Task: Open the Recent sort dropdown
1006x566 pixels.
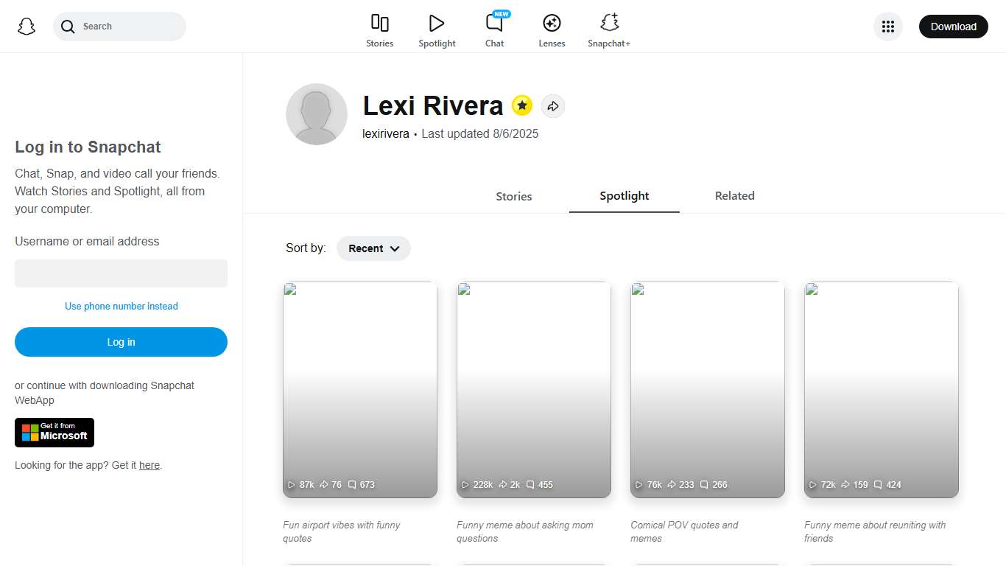Action: (x=373, y=248)
